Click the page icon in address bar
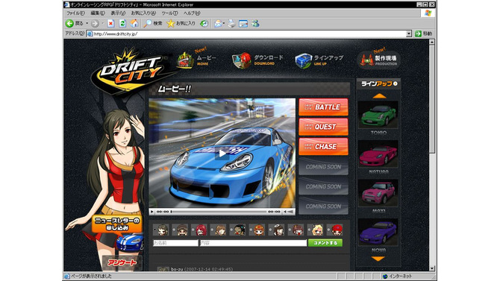Image resolution: width=500 pixels, height=281 pixels. pos(90,34)
